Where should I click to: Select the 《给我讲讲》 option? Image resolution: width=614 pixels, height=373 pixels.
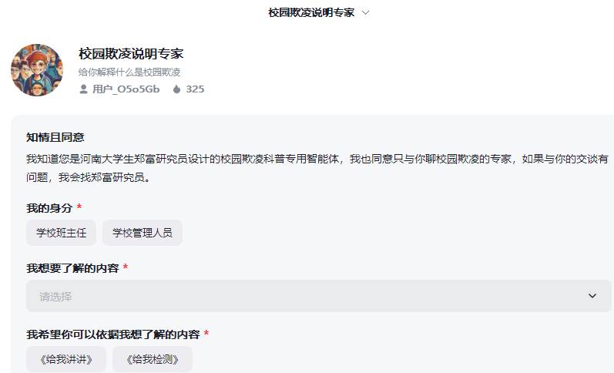(66, 359)
